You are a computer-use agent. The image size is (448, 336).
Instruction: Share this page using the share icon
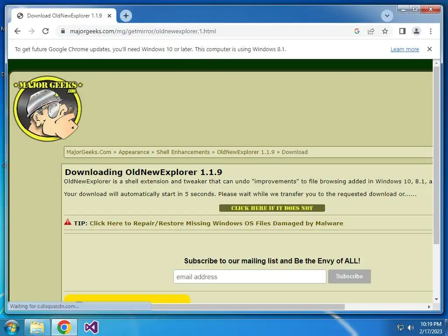point(371,31)
